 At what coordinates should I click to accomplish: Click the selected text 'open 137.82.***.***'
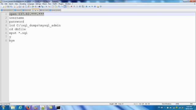(27, 14)
